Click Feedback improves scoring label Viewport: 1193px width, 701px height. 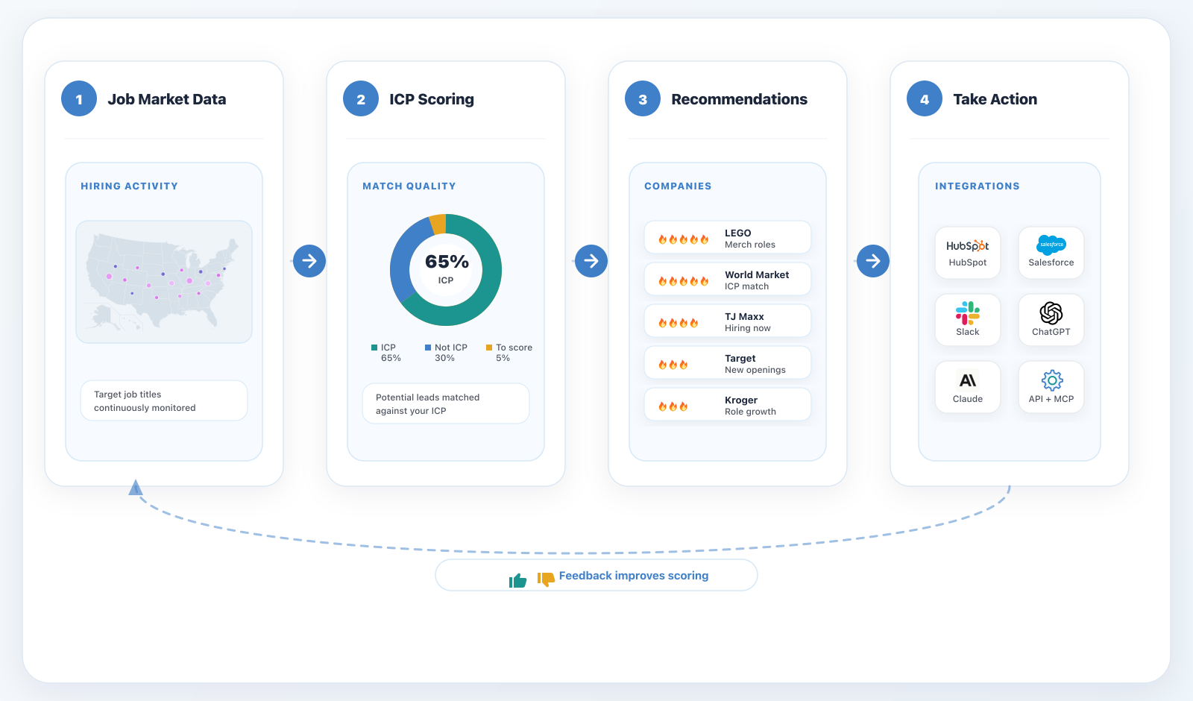[x=634, y=576]
